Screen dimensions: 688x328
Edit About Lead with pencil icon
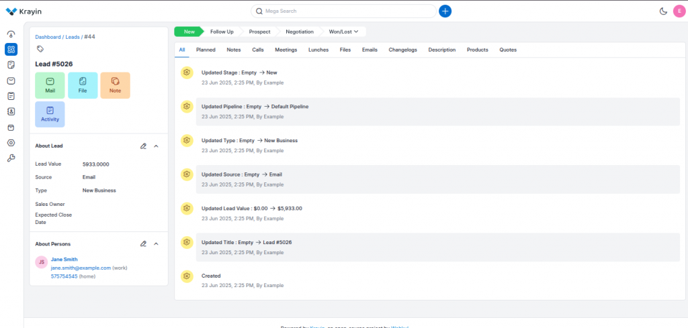point(143,146)
